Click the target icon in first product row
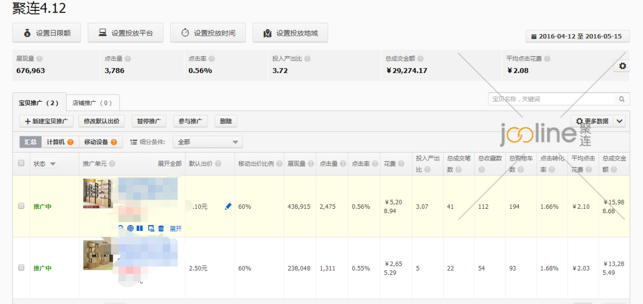Image resolution: width=643 pixels, height=304 pixels. tap(130, 228)
